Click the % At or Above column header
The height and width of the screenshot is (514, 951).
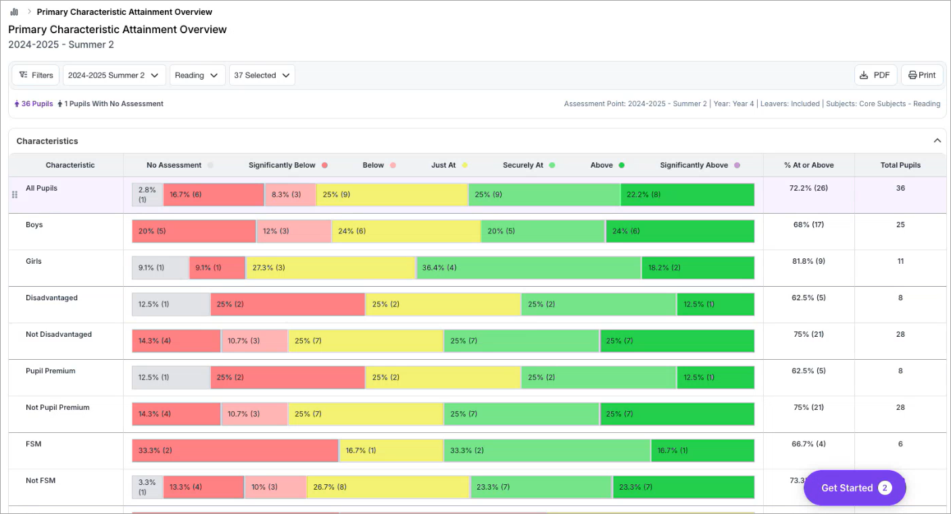(x=808, y=165)
